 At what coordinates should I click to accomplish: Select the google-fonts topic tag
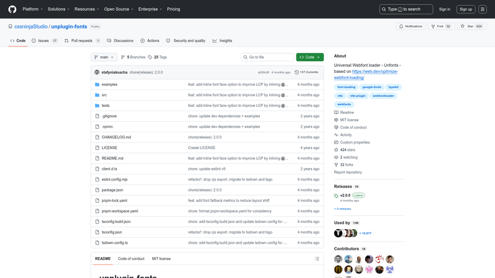click(x=372, y=87)
